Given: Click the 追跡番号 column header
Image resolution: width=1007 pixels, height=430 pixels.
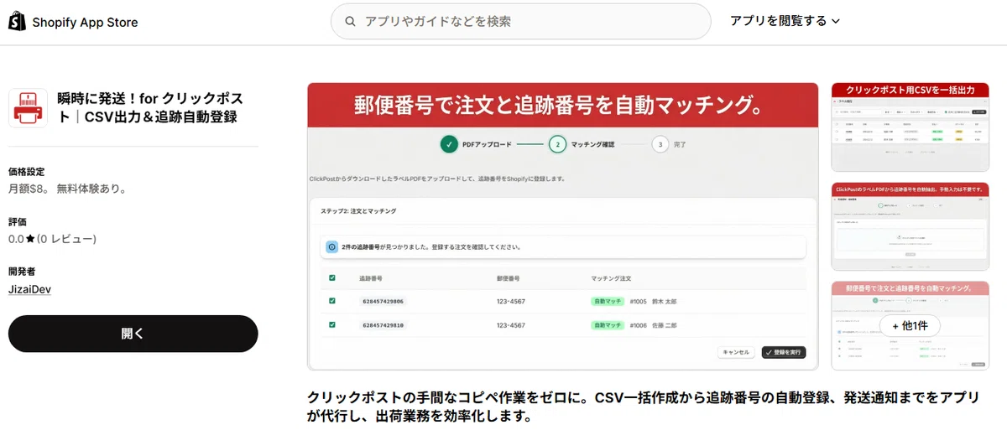Looking at the screenshot, I should (x=371, y=277).
